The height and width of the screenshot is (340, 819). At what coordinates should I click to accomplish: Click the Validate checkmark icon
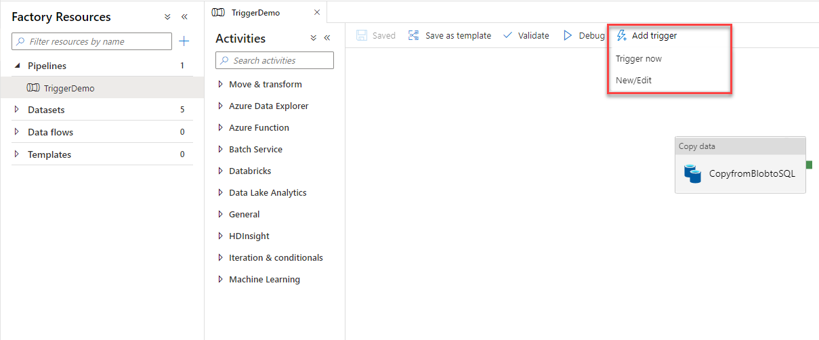[508, 35]
